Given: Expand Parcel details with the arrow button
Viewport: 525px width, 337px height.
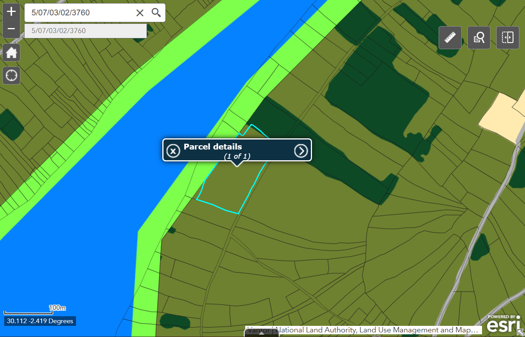Looking at the screenshot, I should (x=301, y=151).
